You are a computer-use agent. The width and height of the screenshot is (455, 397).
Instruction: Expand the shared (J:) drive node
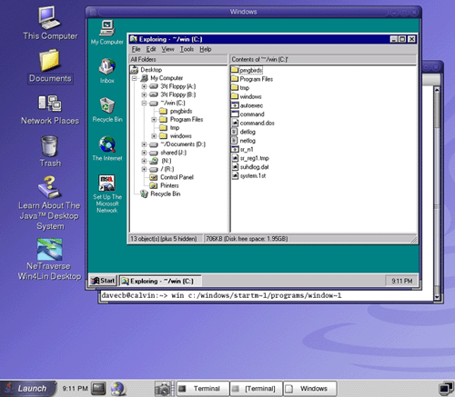point(144,153)
